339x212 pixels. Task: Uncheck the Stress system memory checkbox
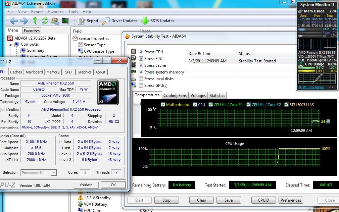pos(141,72)
